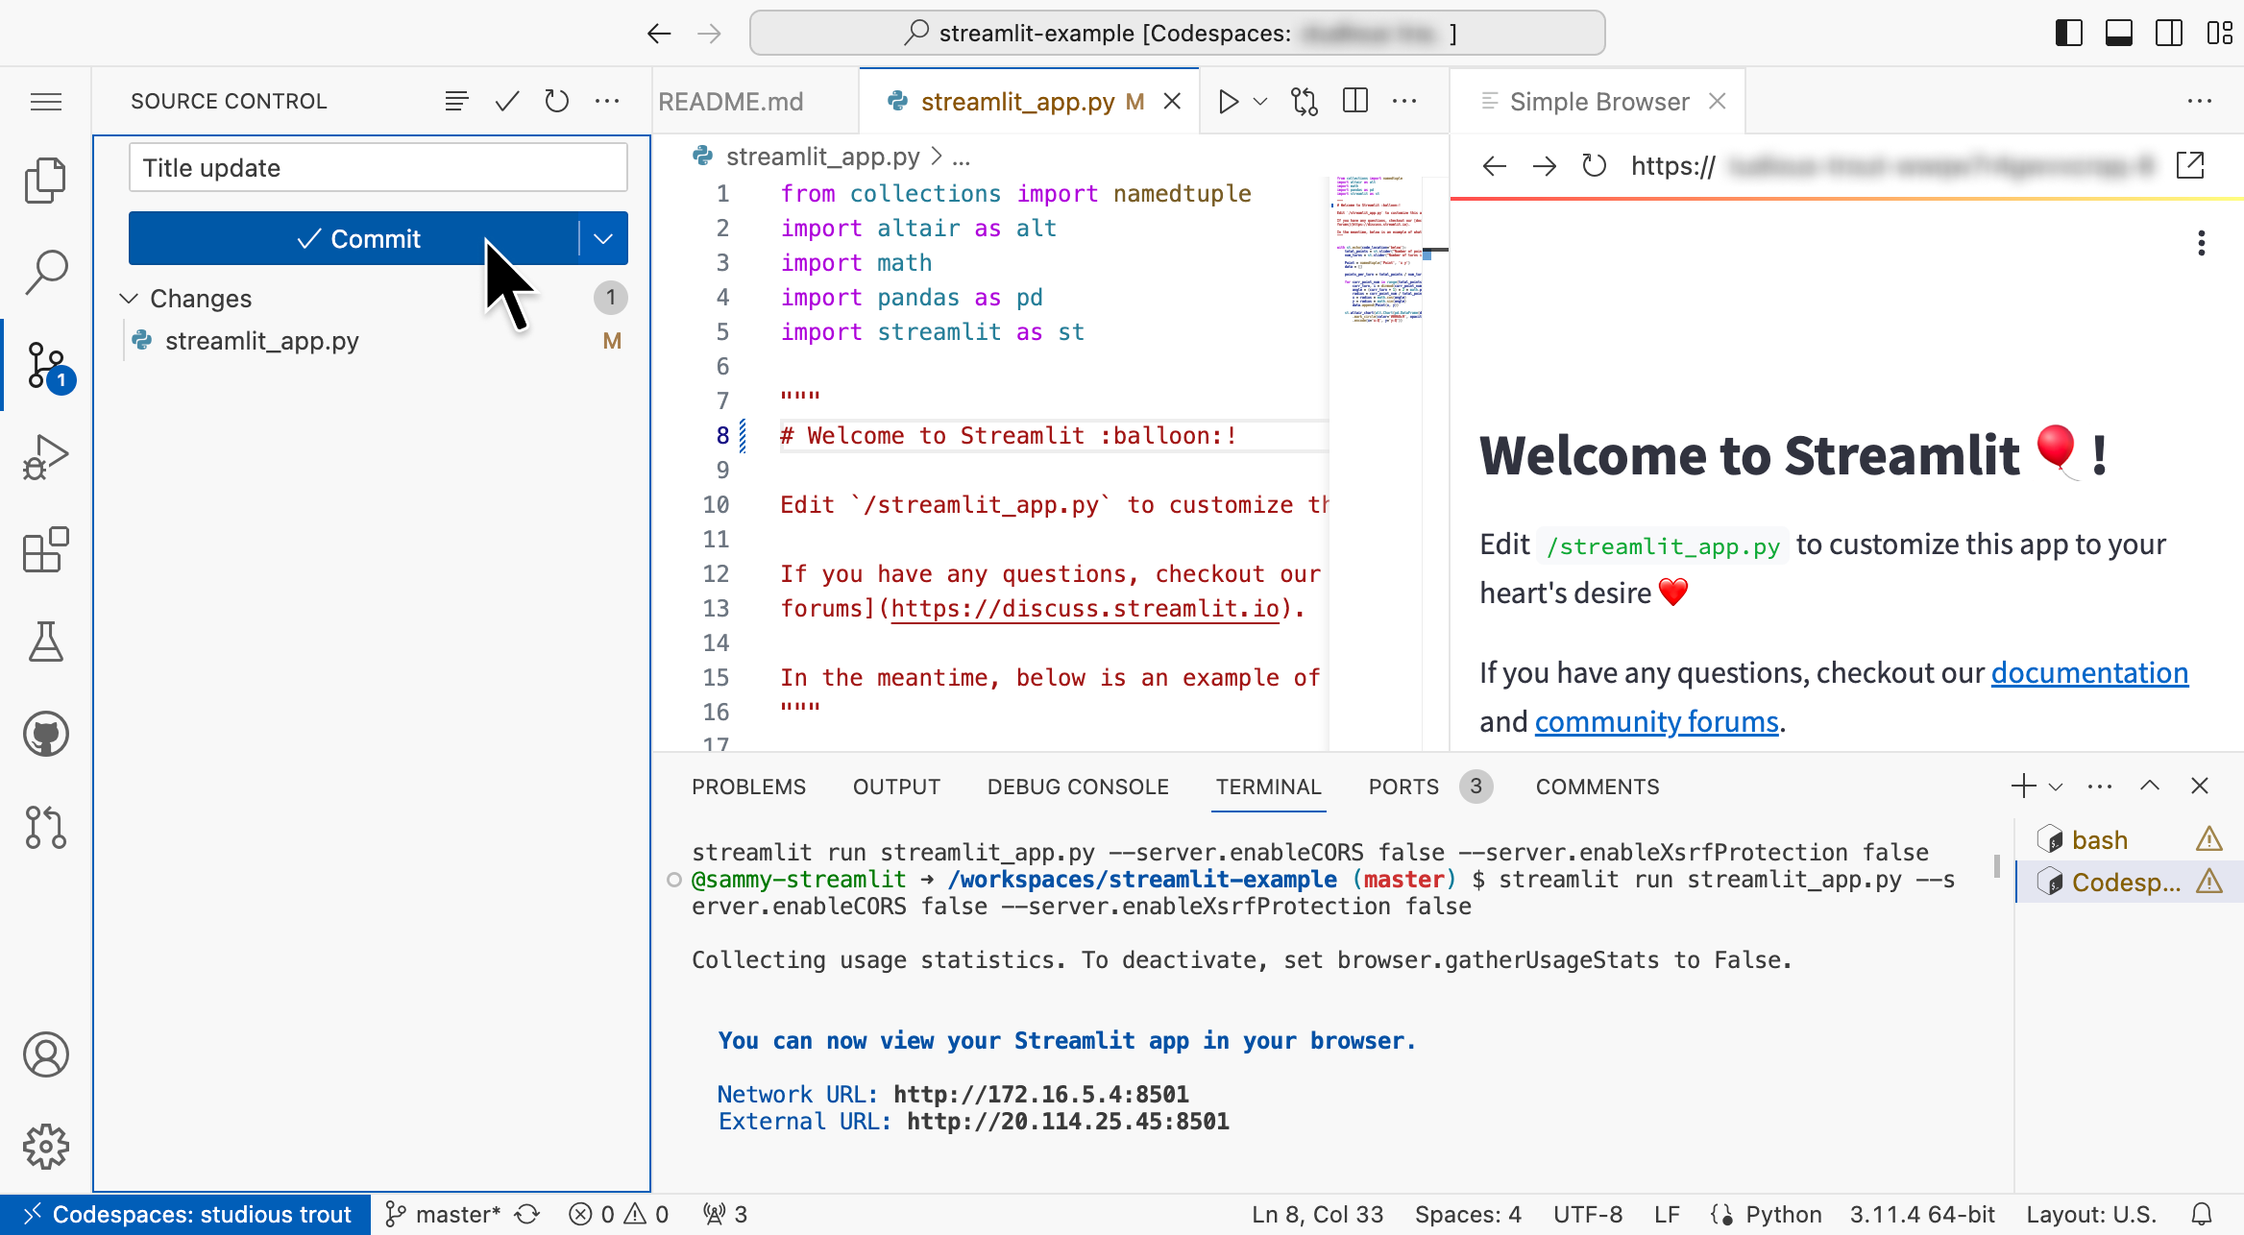Click errors and warnings count in status bar
Viewport: 2244px width, 1235px height.
click(x=619, y=1215)
